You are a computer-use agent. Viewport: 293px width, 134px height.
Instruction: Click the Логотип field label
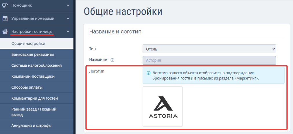click(x=97, y=71)
